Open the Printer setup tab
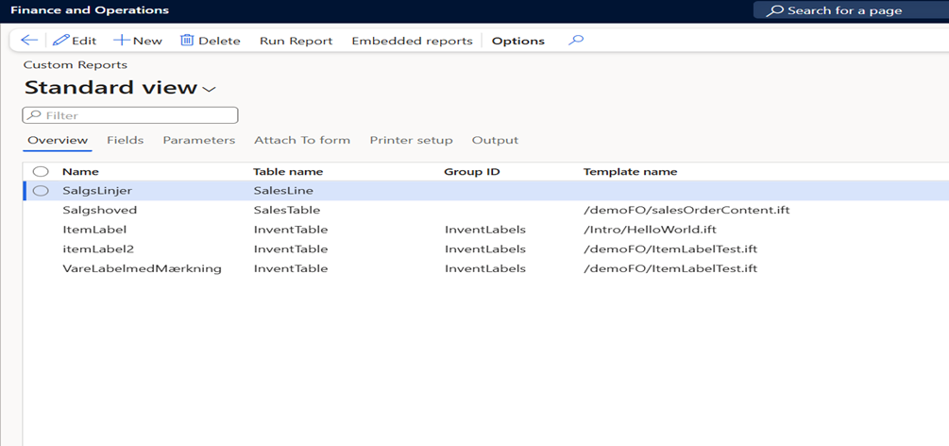 pyautogui.click(x=411, y=140)
